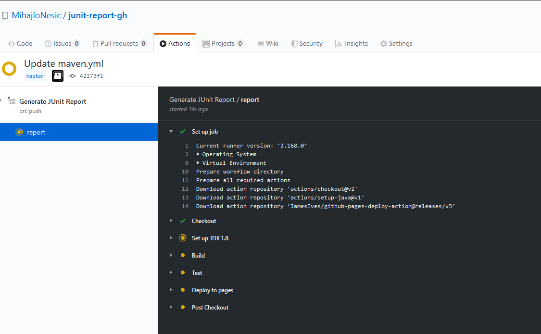Open commit hash 42273f1
This screenshot has height=334, width=541.
tap(91, 76)
